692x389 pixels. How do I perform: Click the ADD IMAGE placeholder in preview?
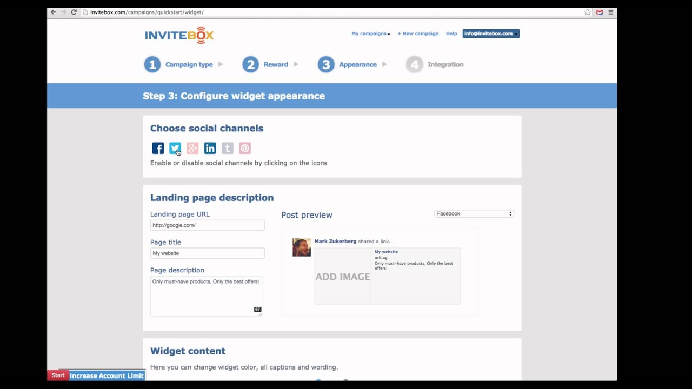(343, 277)
